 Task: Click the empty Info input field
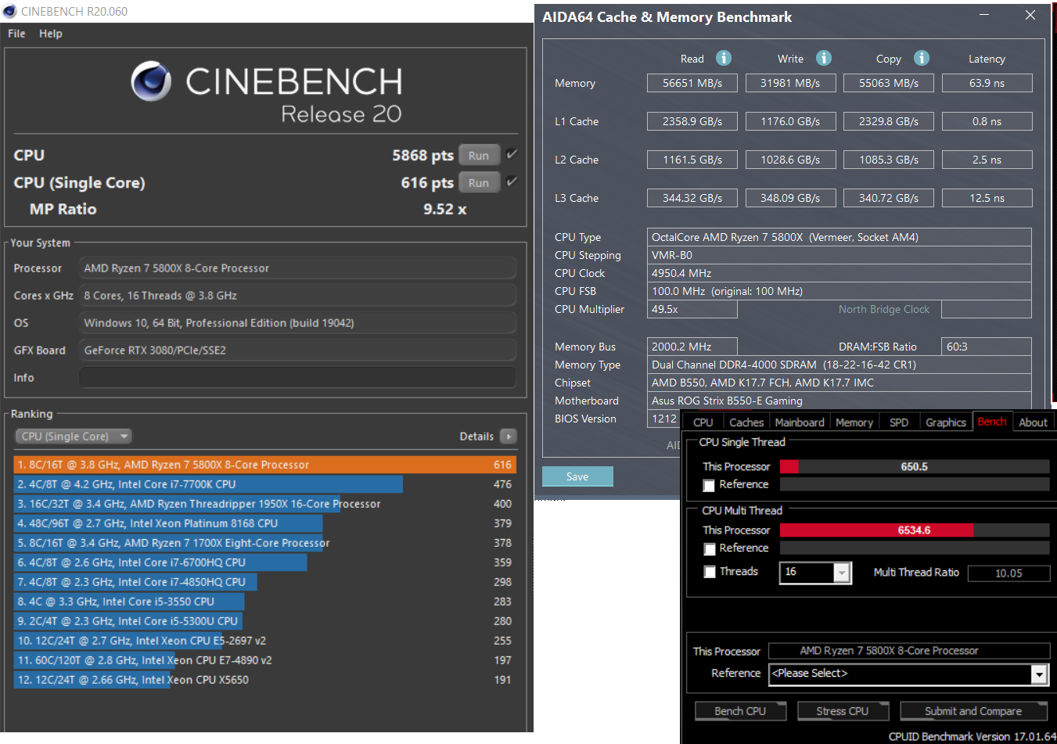coord(297,377)
